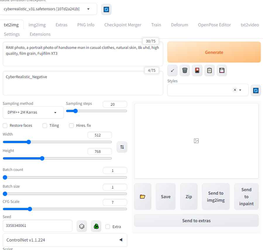
Task: Click into the negative prompt box
Action: click(83, 83)
